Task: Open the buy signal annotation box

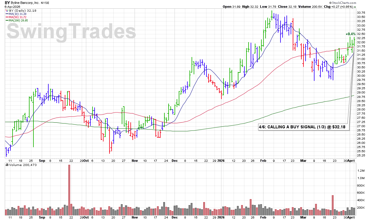Action: 303,127
